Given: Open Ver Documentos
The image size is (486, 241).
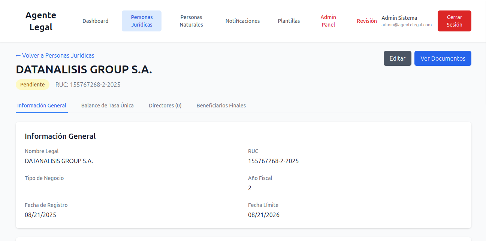Looking at the screenshot, I should coord(443,58).
